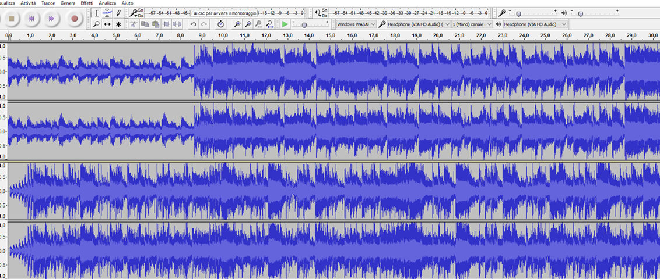
Task: Stop playback with the Stop button
Action: click(x=12, y=19)
